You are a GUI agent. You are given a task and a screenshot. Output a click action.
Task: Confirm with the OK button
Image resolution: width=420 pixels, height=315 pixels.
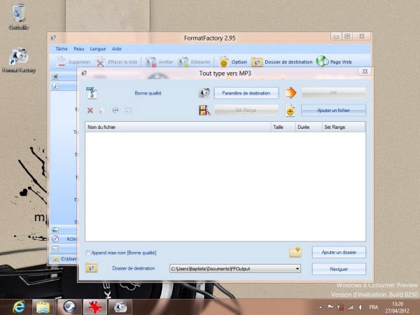click(x=333, y=93)
